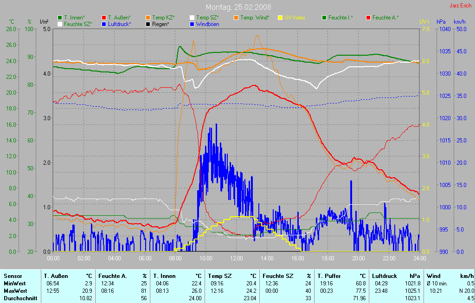Screen dimensions: 475x303
Task: Click the 12:00 time axis label
Action: 237,258
